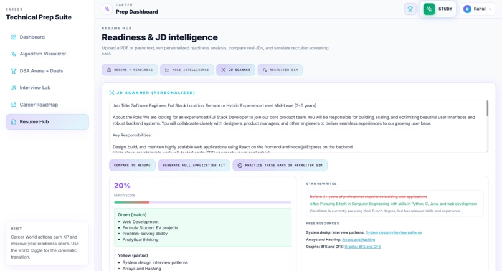This screenshot has height=271, width=502.
Task: Select Resume Hub in sidebar
Action: click(x=47, y=121)
